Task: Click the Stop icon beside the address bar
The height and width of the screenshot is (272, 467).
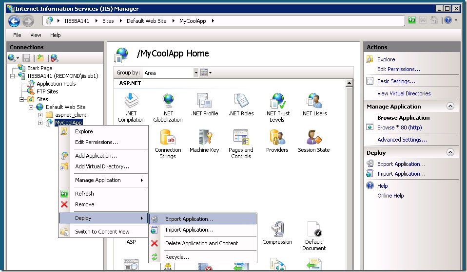Action: pyautogui.click(x=423, y=20)
